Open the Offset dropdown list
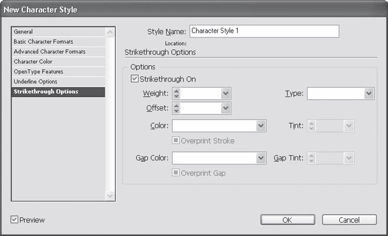 tap(225, 108)
